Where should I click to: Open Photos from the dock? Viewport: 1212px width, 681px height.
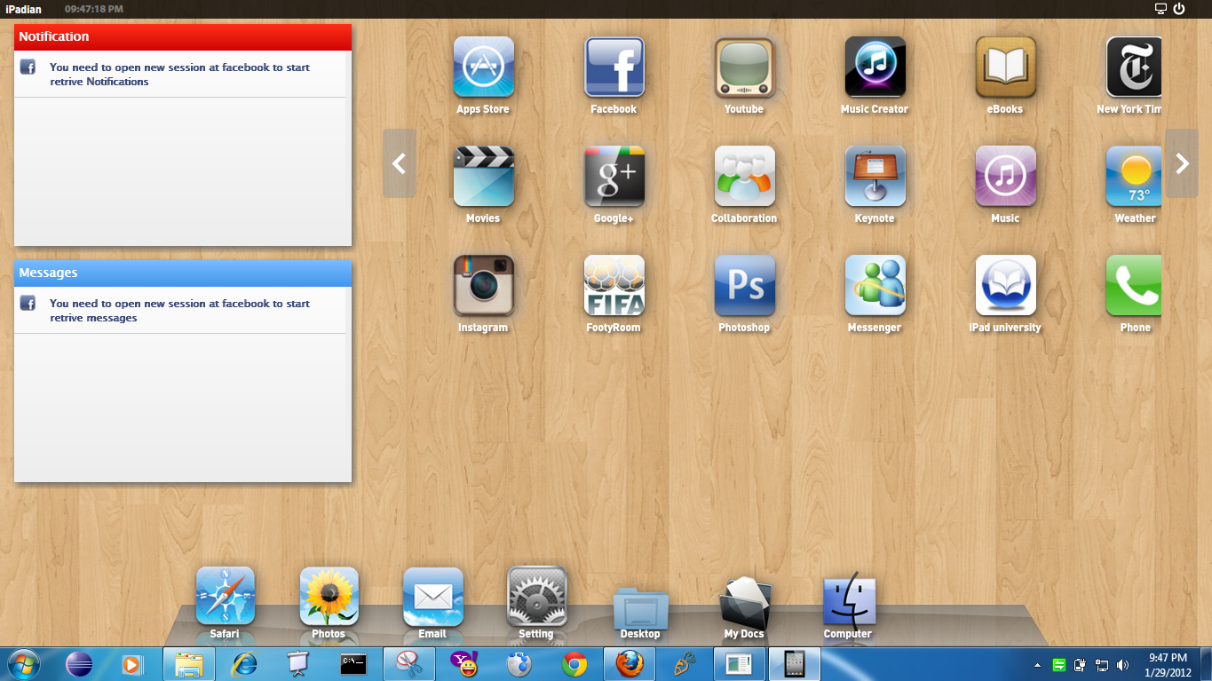click(329, 597)
